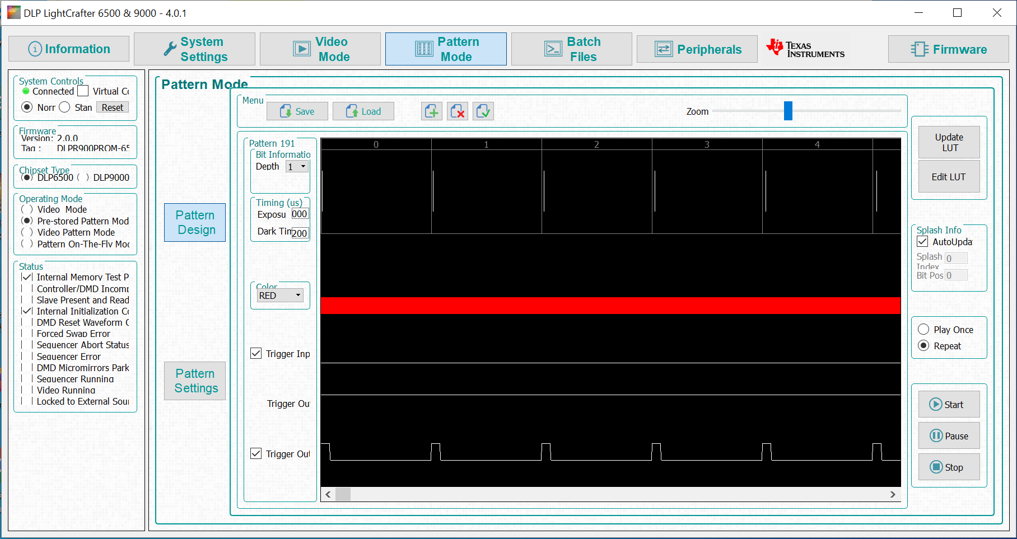Open the Pattern Settings section
This screenshot has width=1017, height=539.
pos(195,381)
